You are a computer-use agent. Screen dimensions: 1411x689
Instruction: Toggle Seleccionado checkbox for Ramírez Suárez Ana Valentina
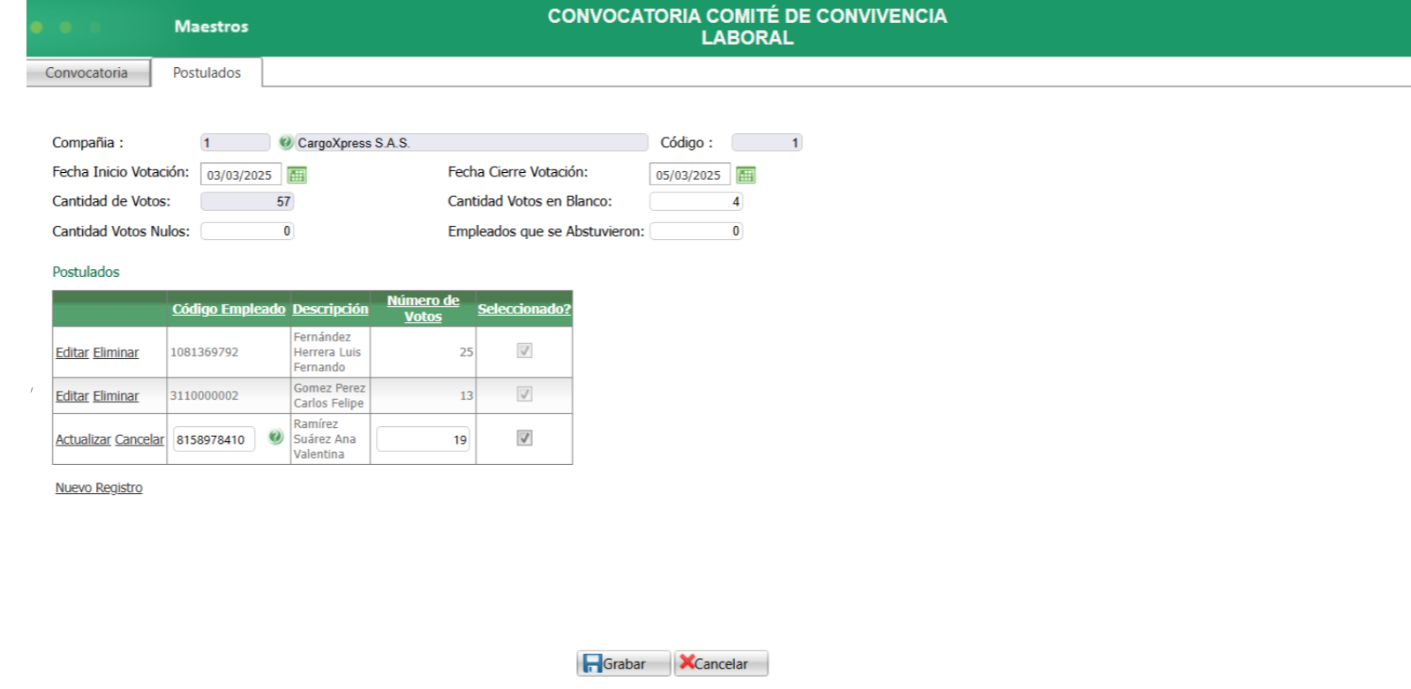(524, 438)
